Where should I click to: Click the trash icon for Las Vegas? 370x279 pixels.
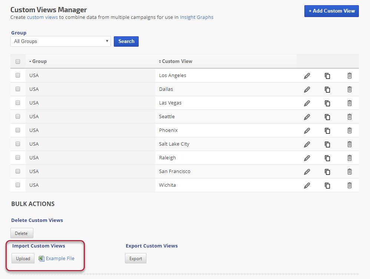pos(349,103)
